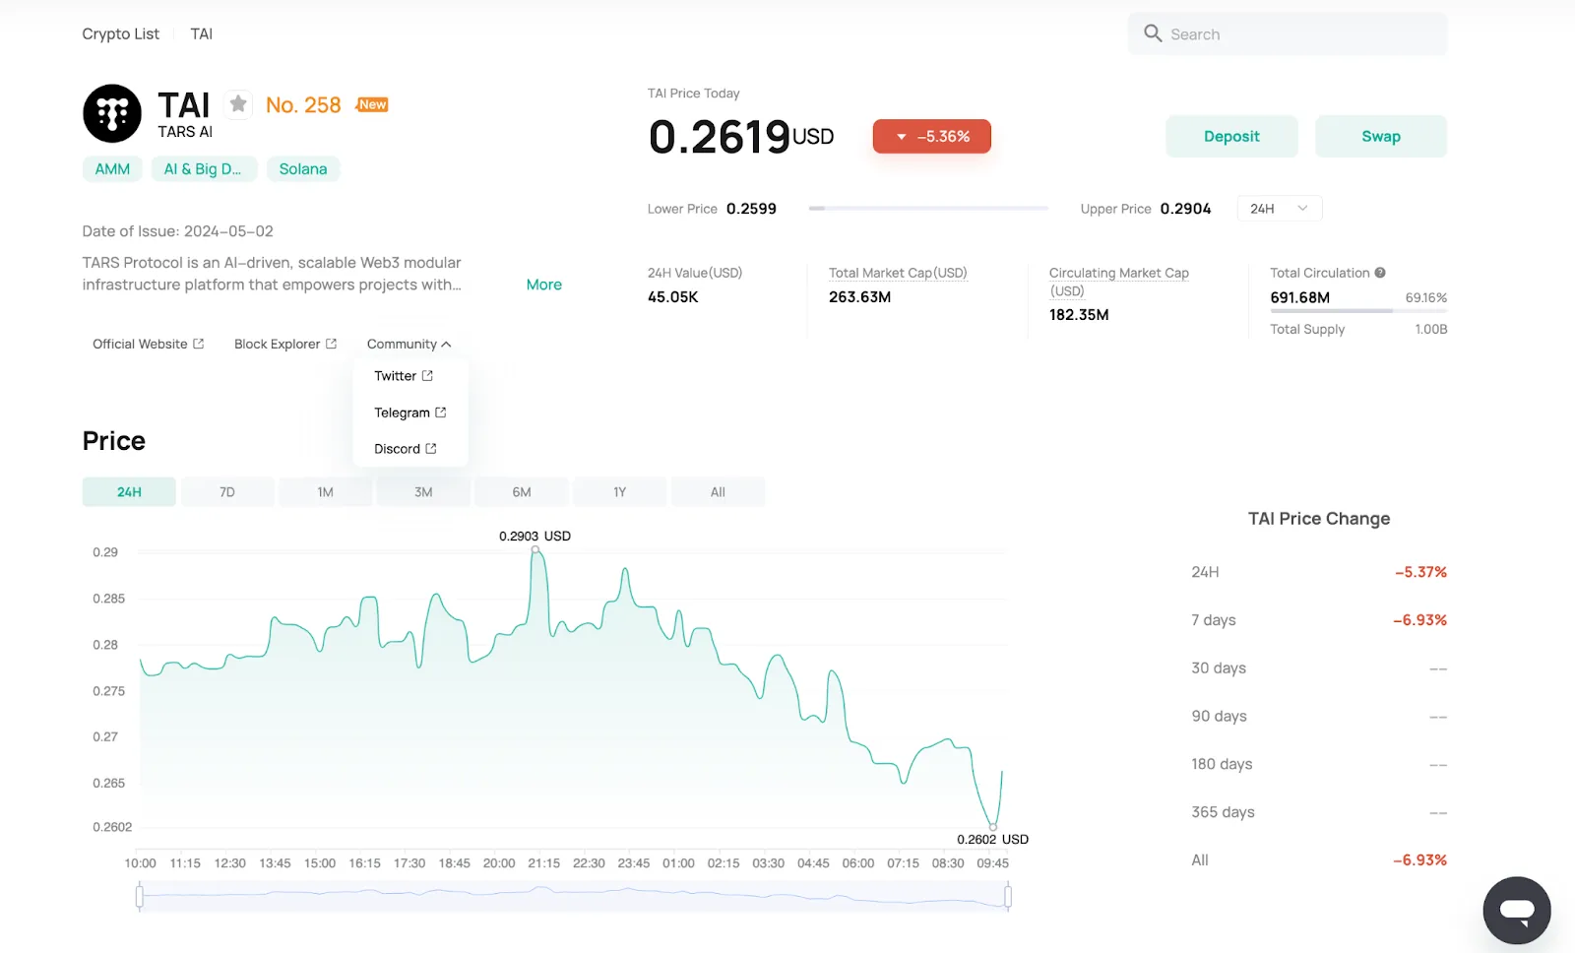Click the No. 258 rank text
Viewport: 1575px width, 953px height.
[x=303, y=104]
